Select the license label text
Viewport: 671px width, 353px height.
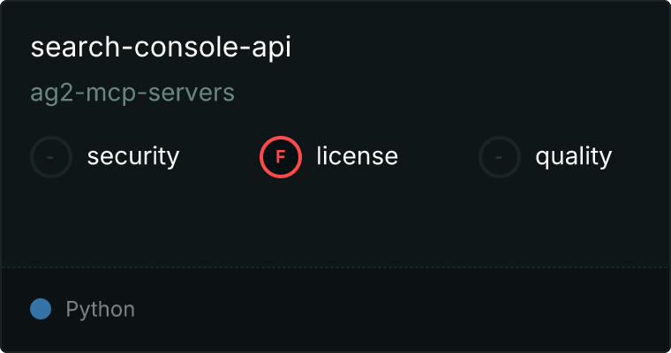[x=357, y=157]
